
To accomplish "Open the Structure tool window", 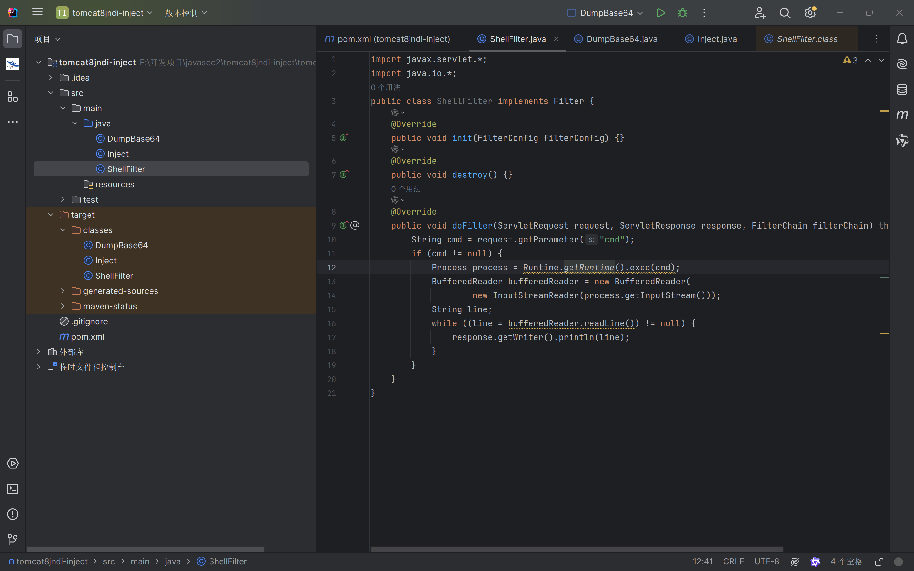I will (12, 97).
